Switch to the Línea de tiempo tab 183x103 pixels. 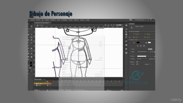pos(38,80)
